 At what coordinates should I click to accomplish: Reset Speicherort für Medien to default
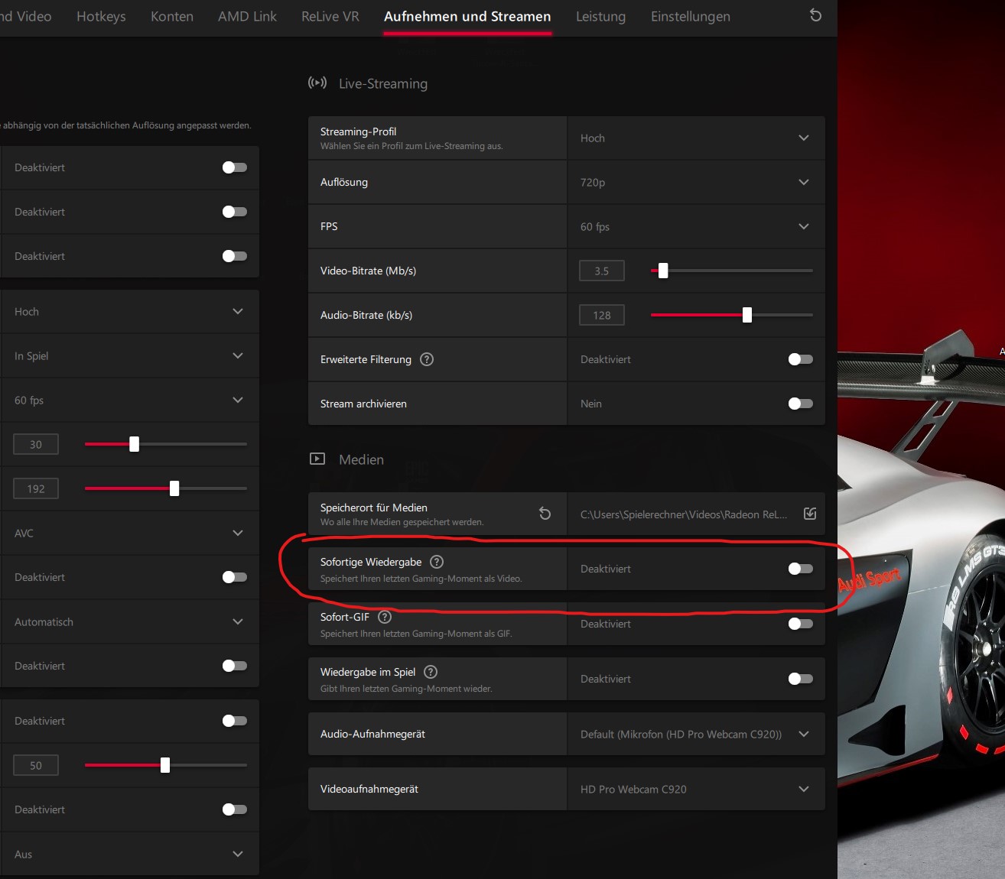pos(545,514)
